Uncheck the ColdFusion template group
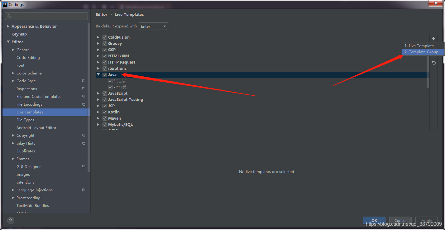Viewport: 445px width, 230px height. pos(105,37)
